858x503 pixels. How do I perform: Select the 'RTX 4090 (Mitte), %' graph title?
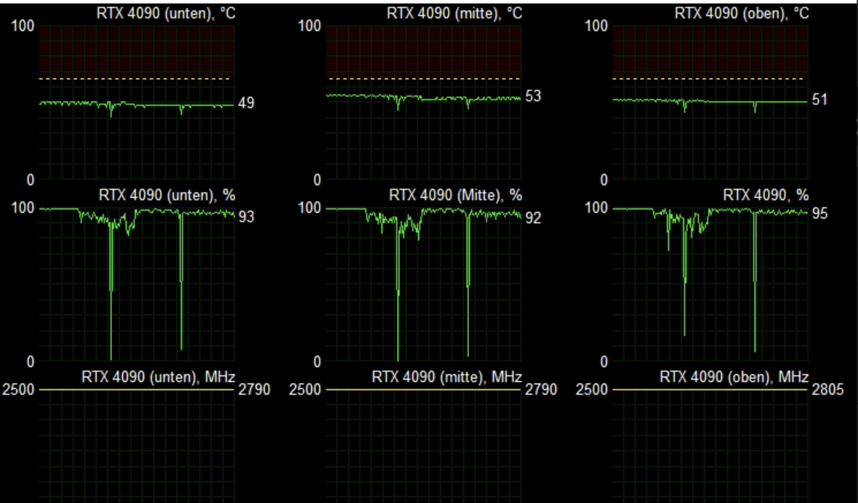coord(455,195)
